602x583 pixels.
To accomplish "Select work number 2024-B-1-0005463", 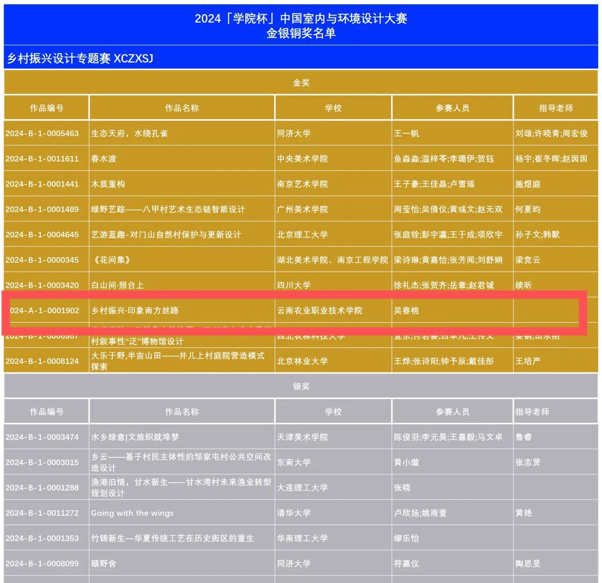I will coord(42,134).
